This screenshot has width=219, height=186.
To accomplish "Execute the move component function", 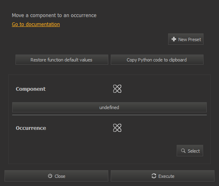I will (x=162, y=176).
